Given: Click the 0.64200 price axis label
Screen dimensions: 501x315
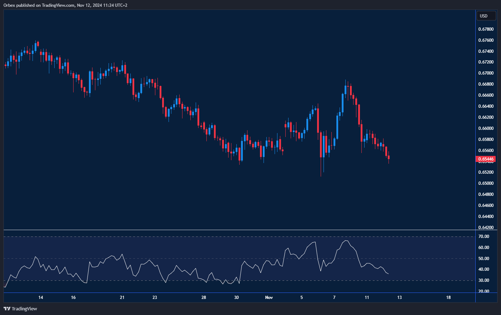Looking at the screenshot, I should 486,228.
